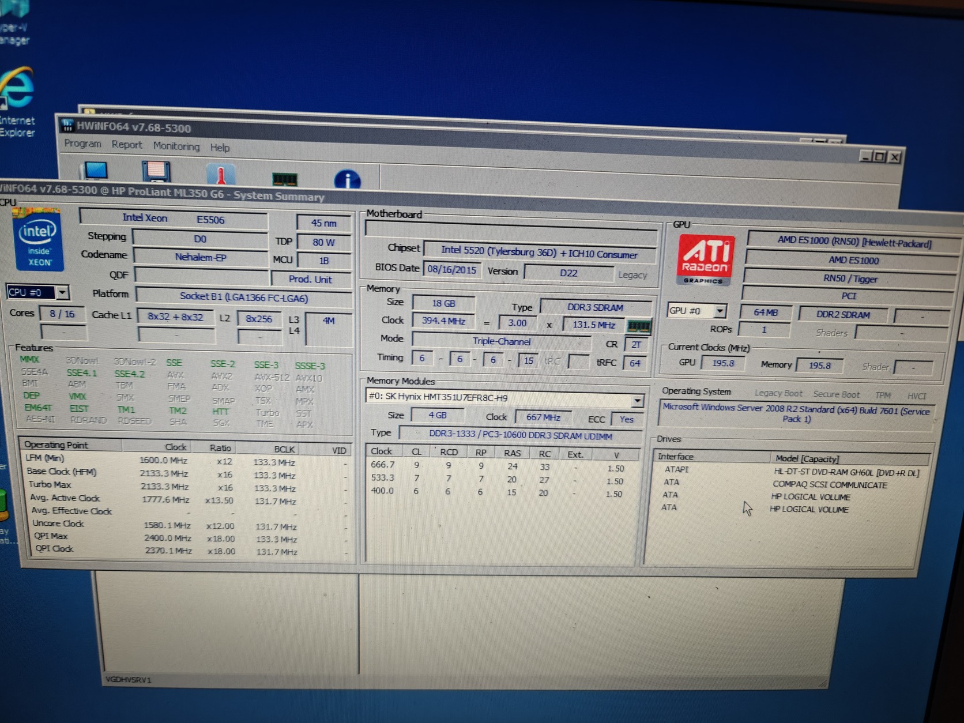Click the memory chip toolbar icon
This screenshot has width=964, height=723.
[x=284, y=179]
